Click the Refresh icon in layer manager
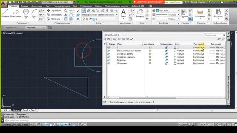 (x=219, y=39)
